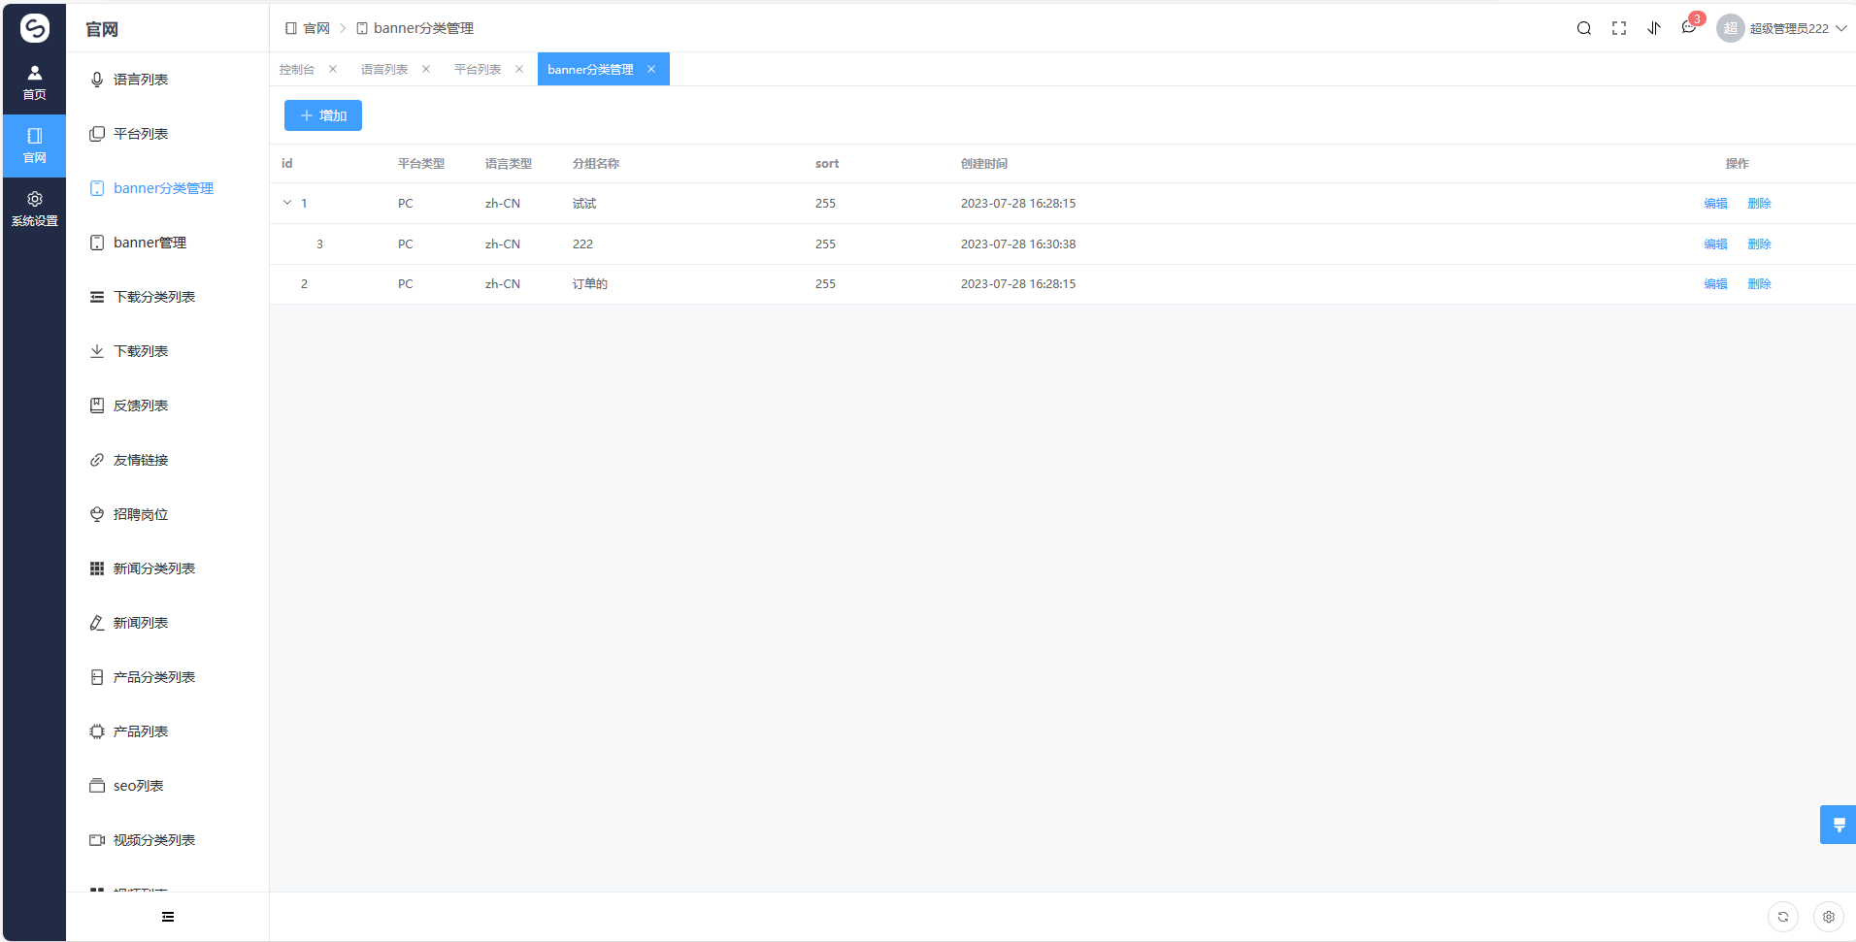The image size is (1856, 942).
Task: Click the app logo icon
Action: (x=34, y=28)
